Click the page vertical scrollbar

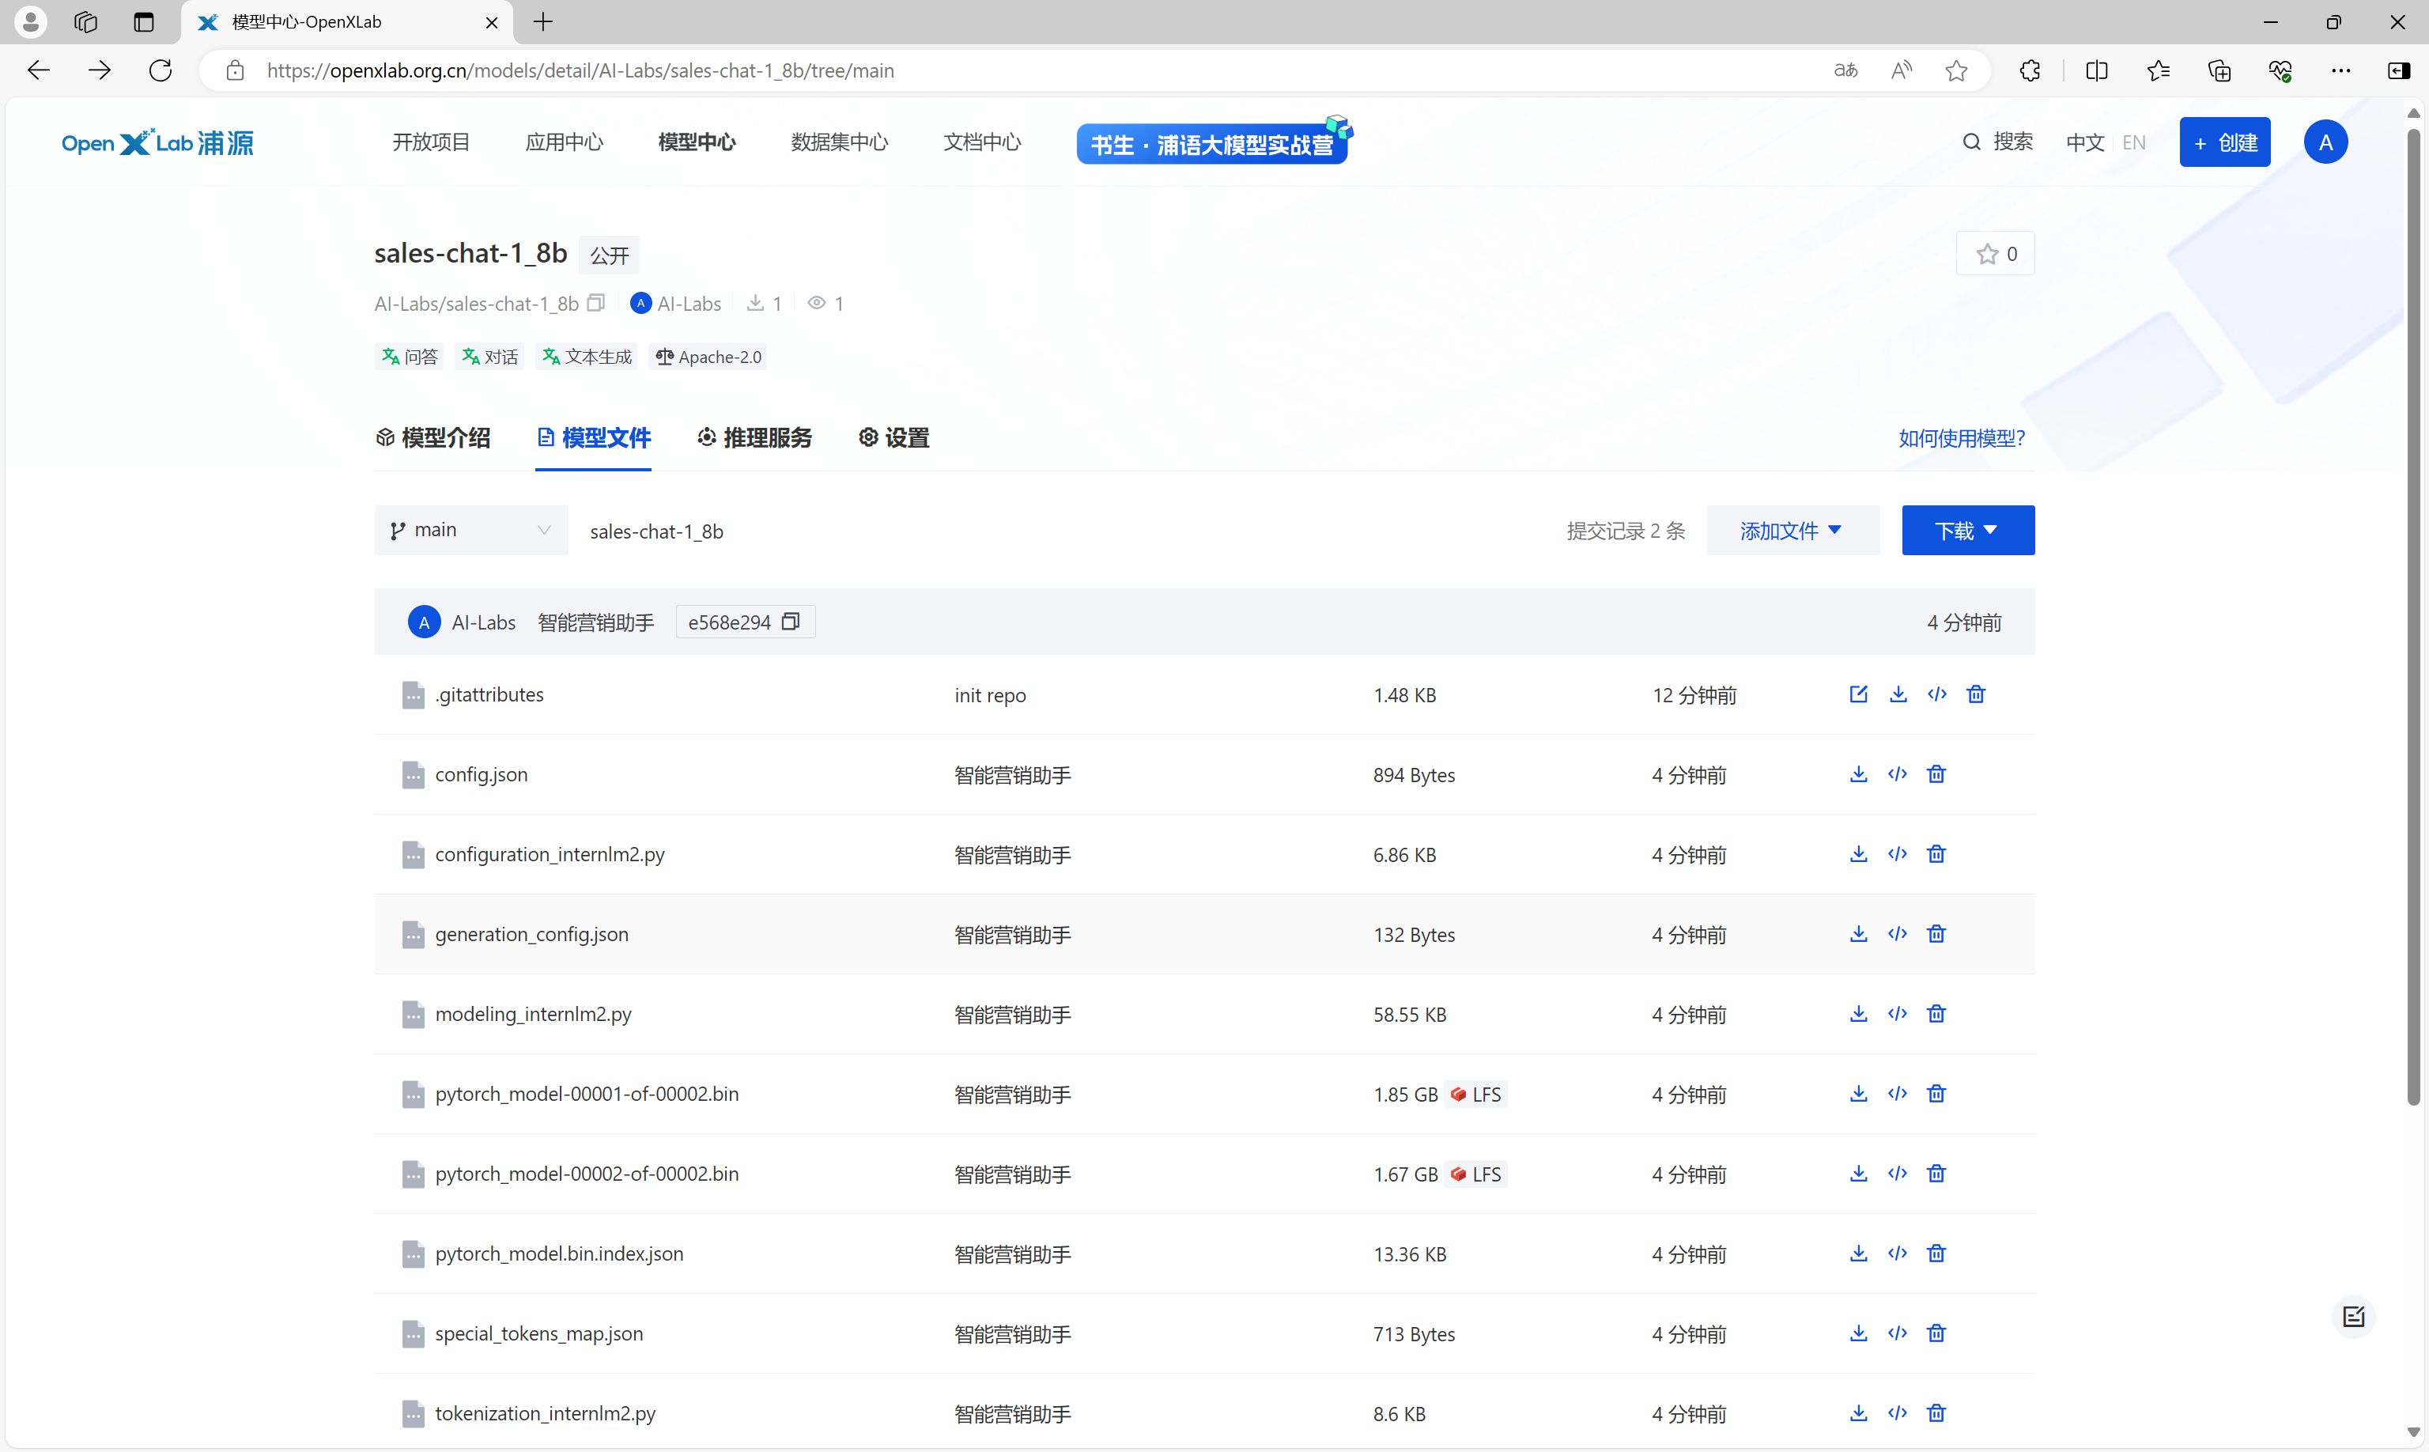(2413, 616)
